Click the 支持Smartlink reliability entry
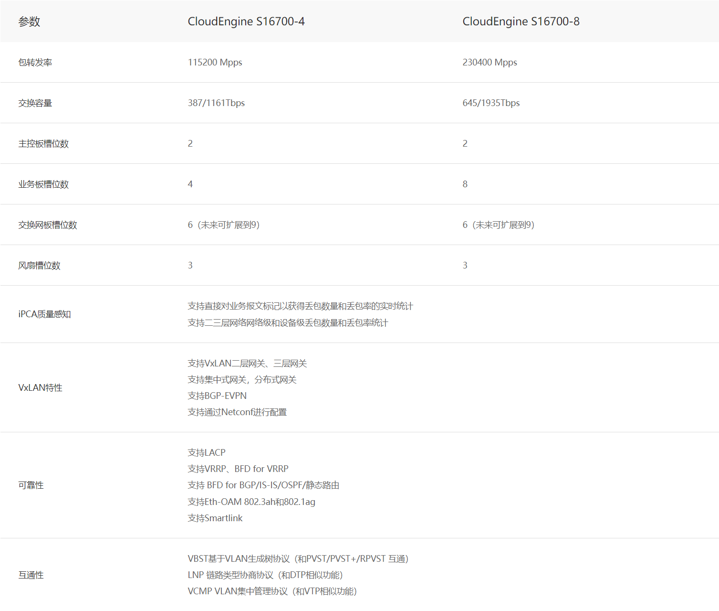Screen dimensions: 719x611 pos(215,518)
